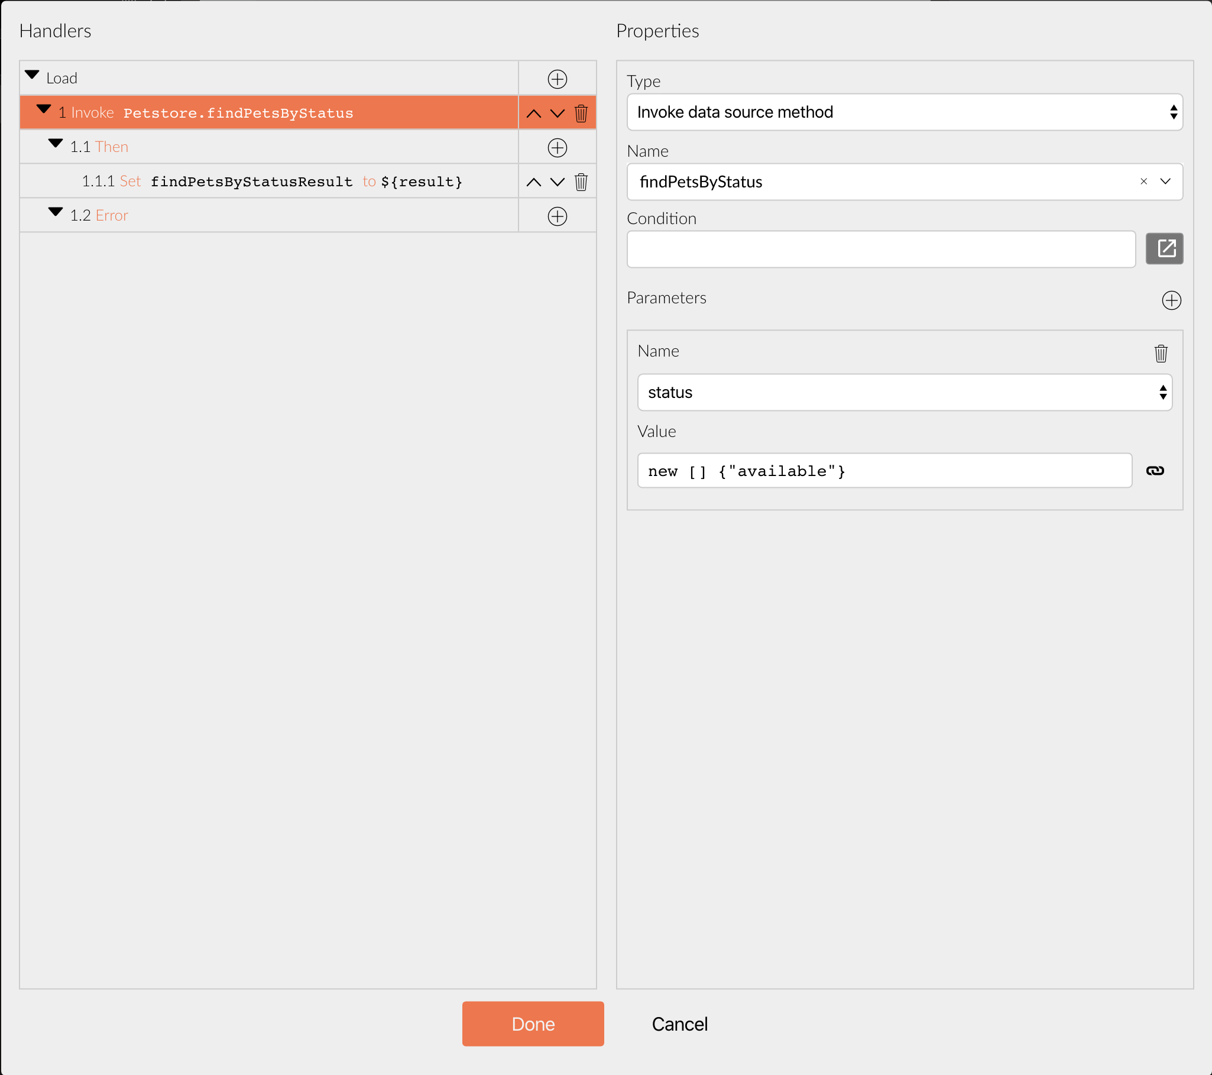Viewport: 1212px width, 1075px height.
Task: Add a handler under 1.1 Then
Action: point(557,148)
